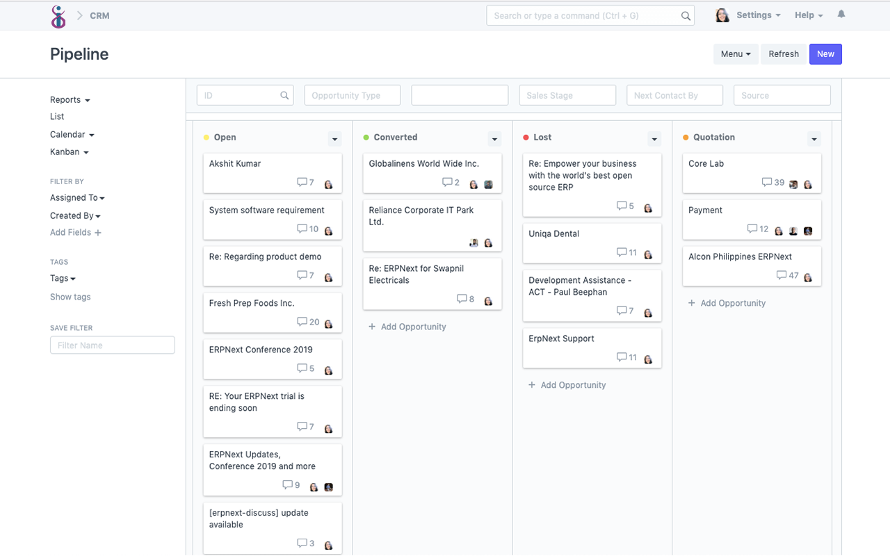Expand the Reports dropdown in the sidebar

70,99
